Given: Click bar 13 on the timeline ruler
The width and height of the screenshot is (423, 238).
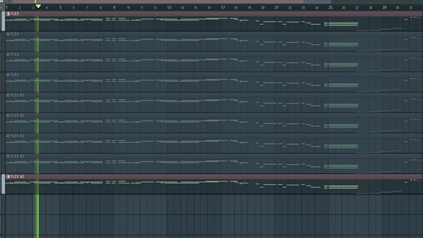Looking at the screenshot, I should (169, 7).
